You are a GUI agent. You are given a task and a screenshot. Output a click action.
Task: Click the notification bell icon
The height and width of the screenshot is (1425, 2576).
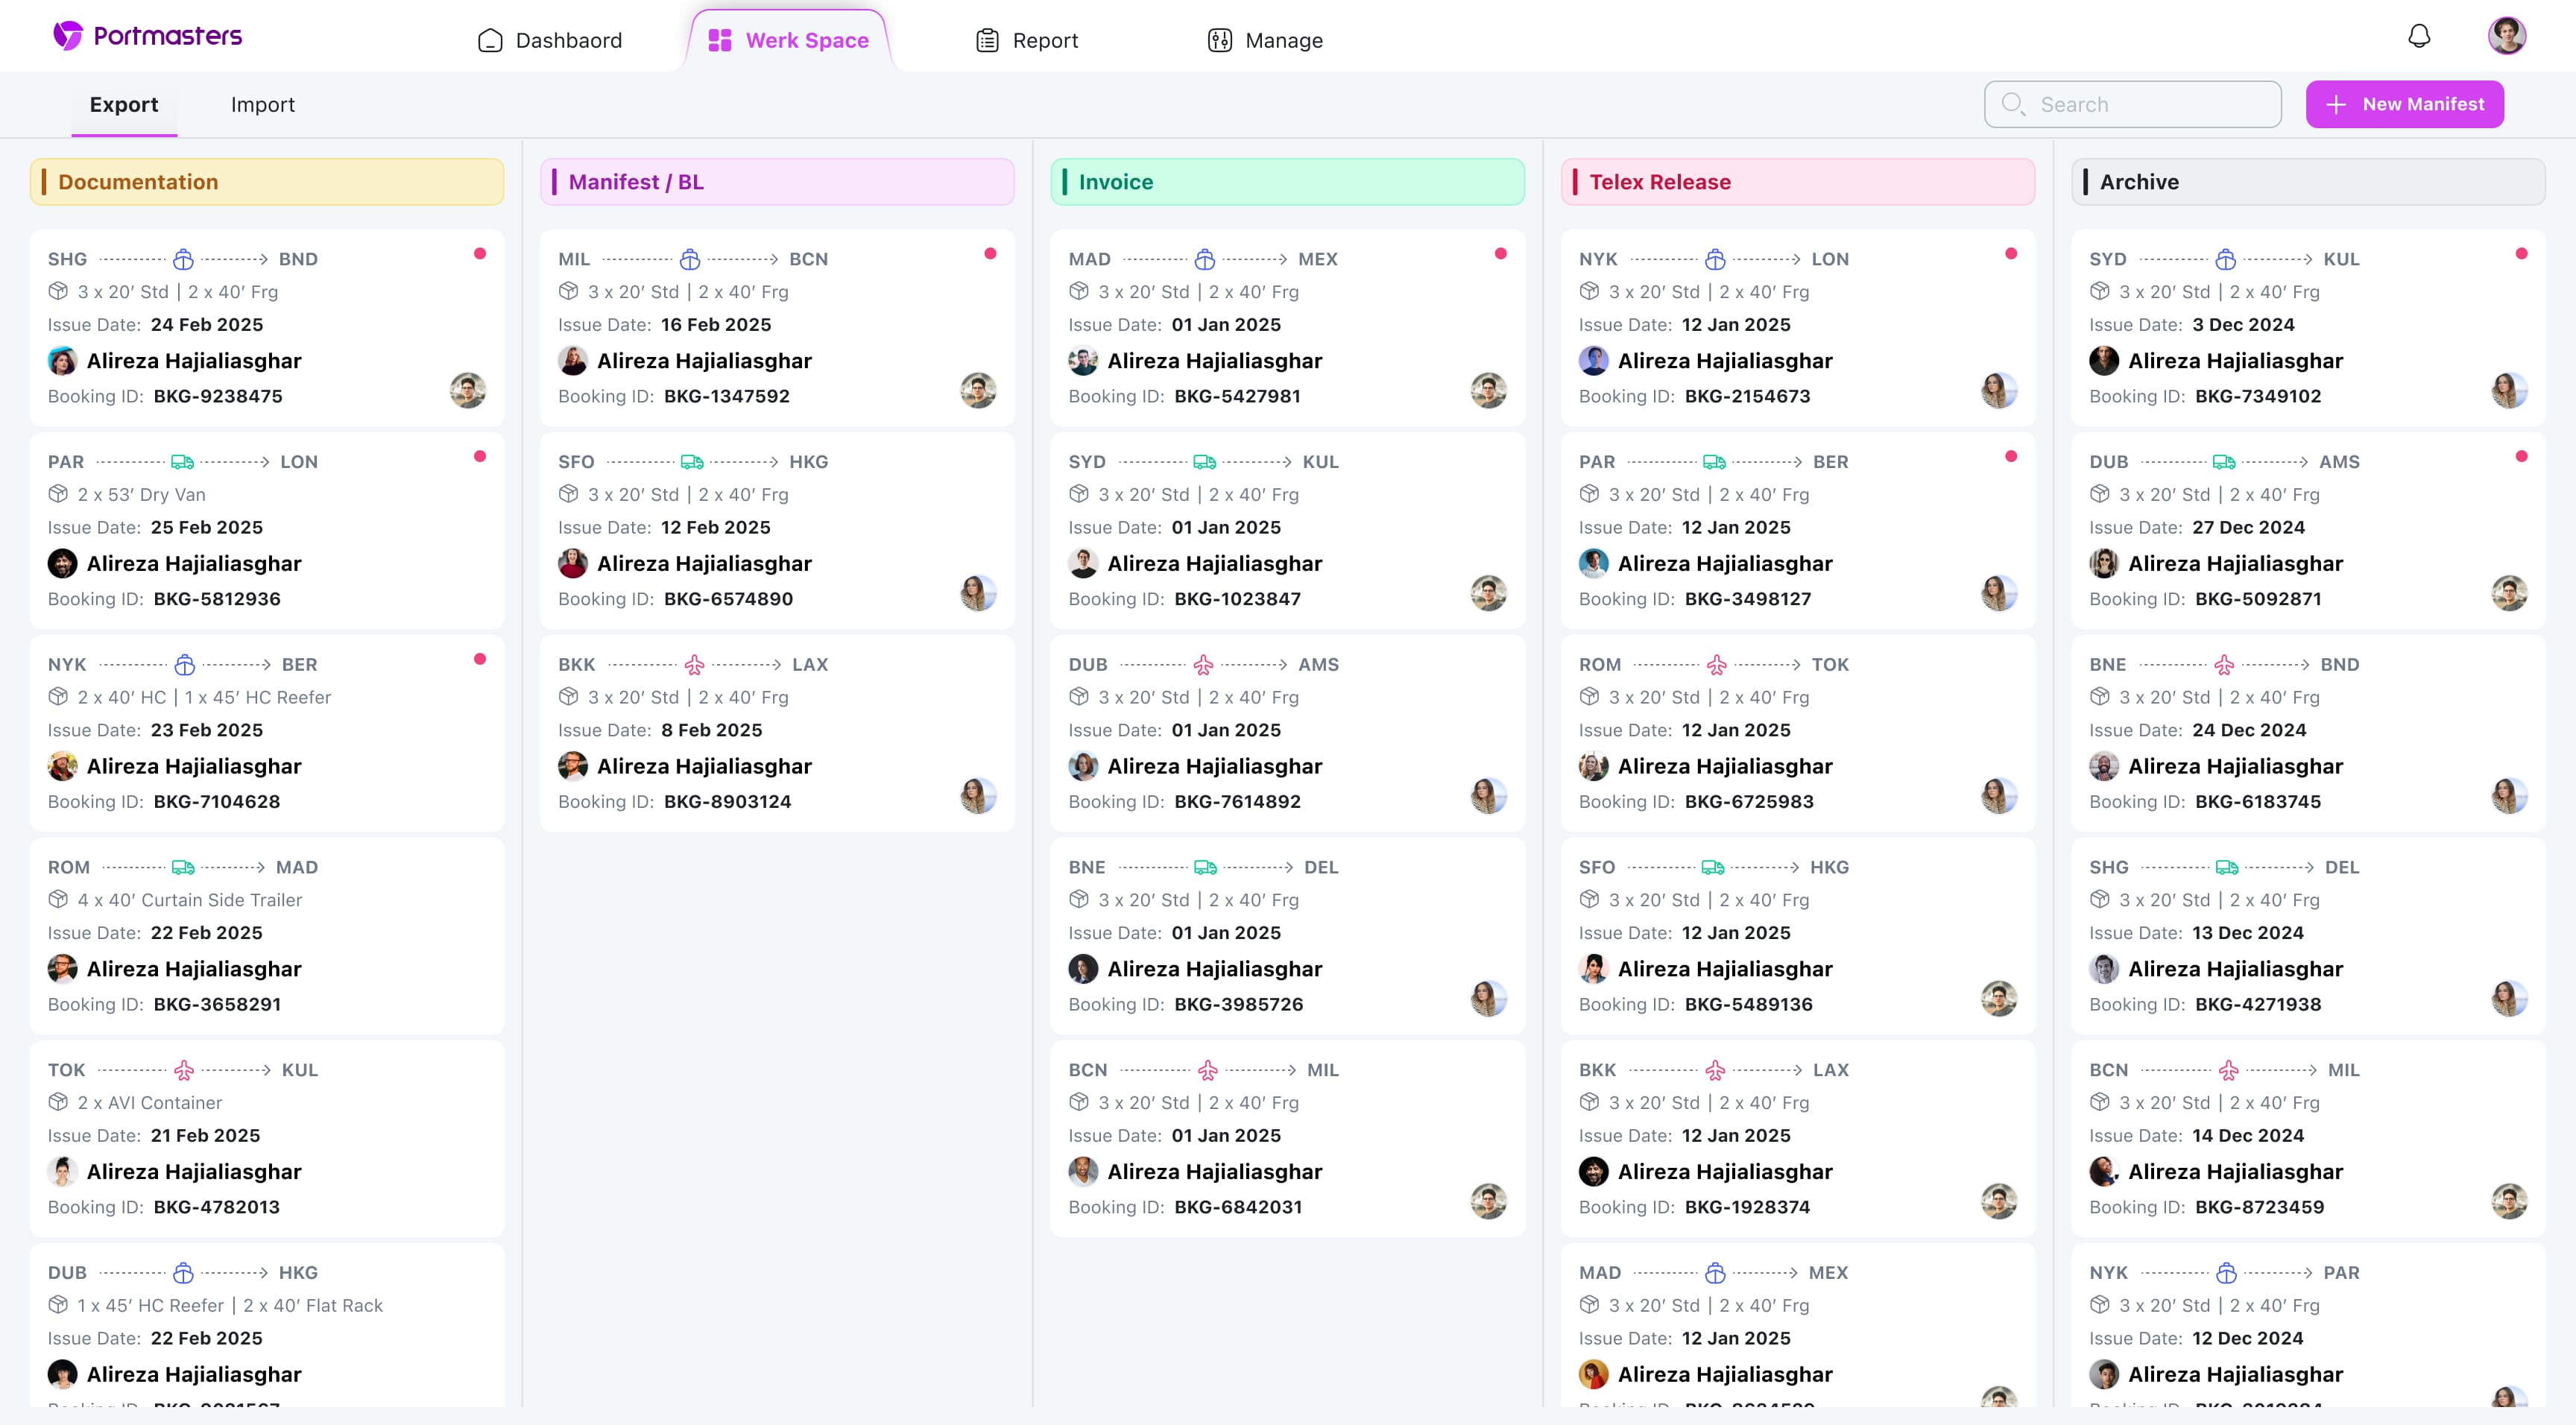click(2418, 37)
